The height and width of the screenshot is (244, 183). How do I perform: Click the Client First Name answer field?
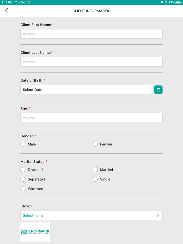click(91, 34)
